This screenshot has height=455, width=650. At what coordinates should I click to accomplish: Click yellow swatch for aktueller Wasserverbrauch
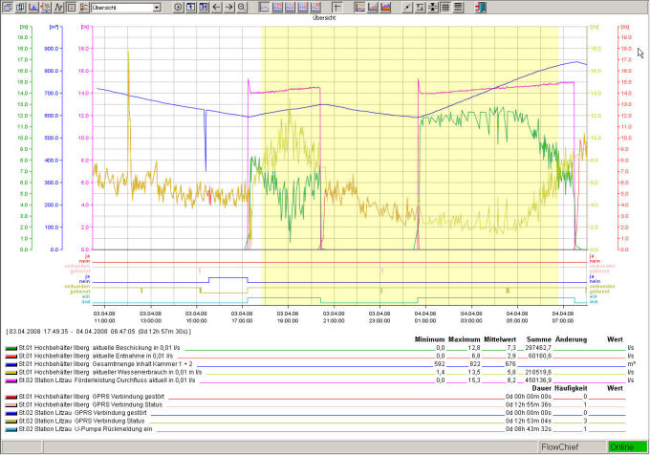point(11,373)
